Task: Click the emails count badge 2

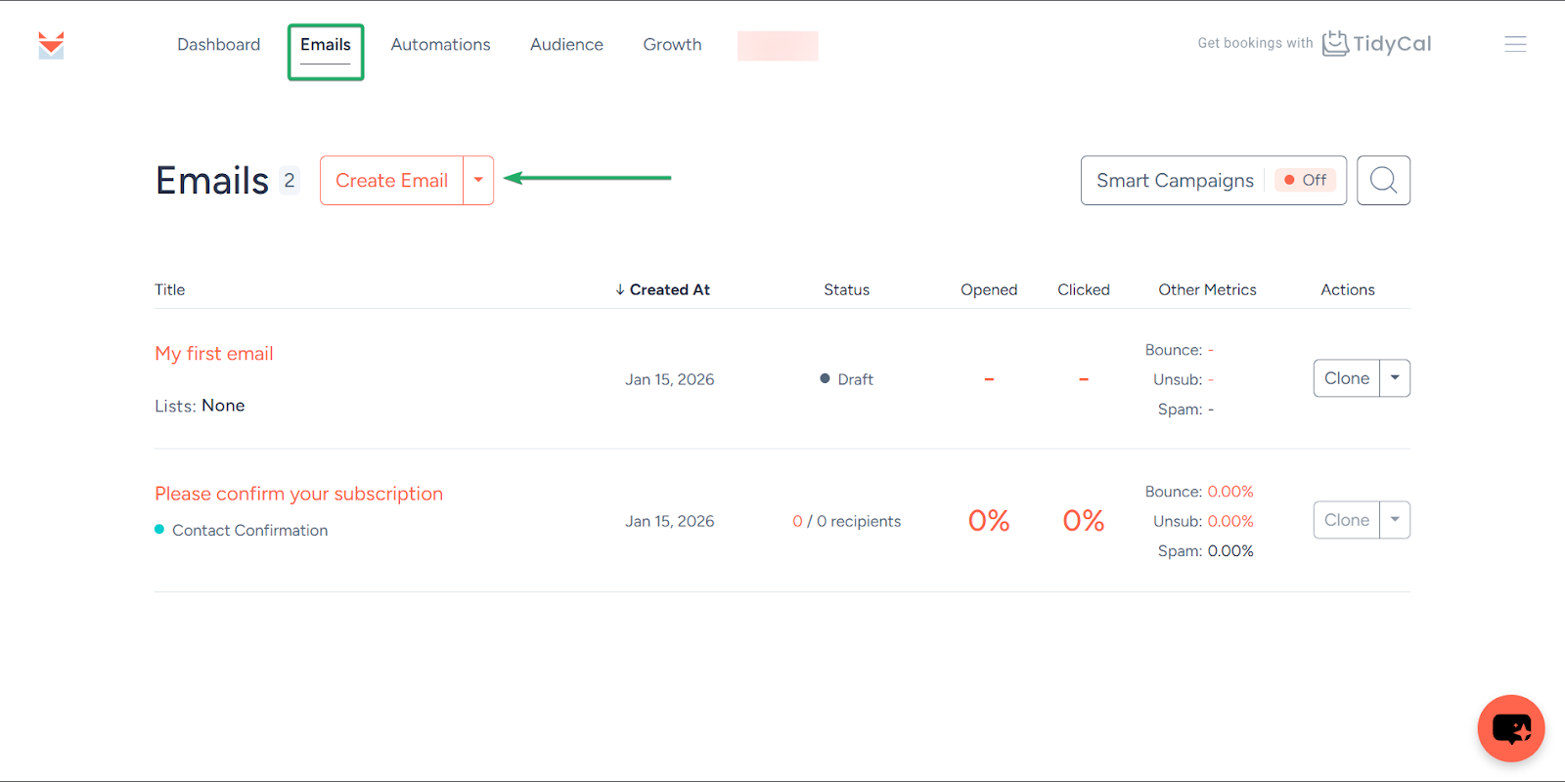Action: [290, 180]
